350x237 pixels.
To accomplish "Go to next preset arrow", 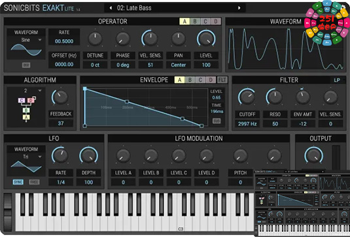I will 239,8.
